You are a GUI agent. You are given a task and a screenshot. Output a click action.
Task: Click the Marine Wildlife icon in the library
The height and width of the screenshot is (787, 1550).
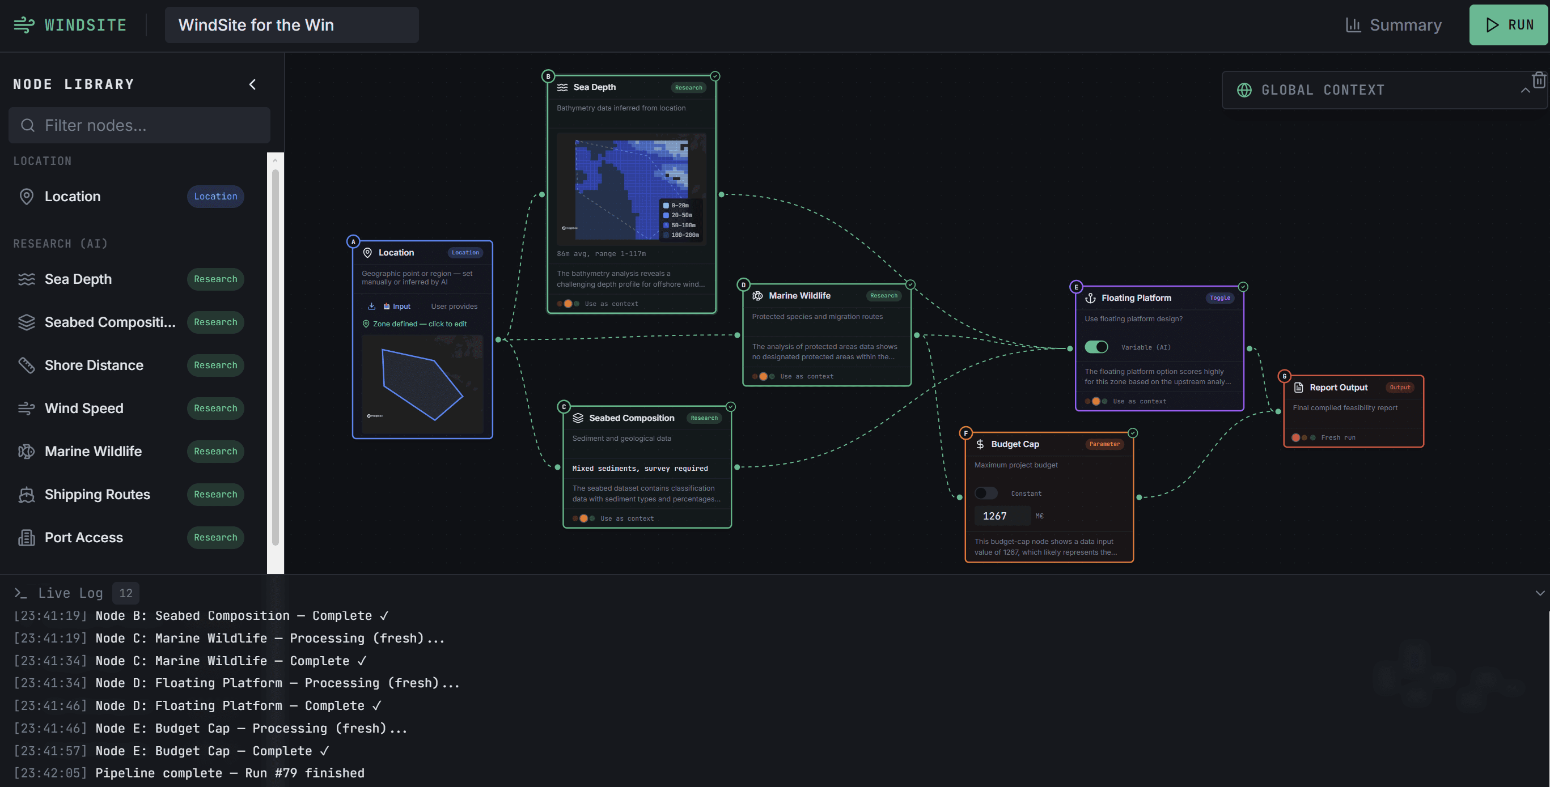[26, 451]
